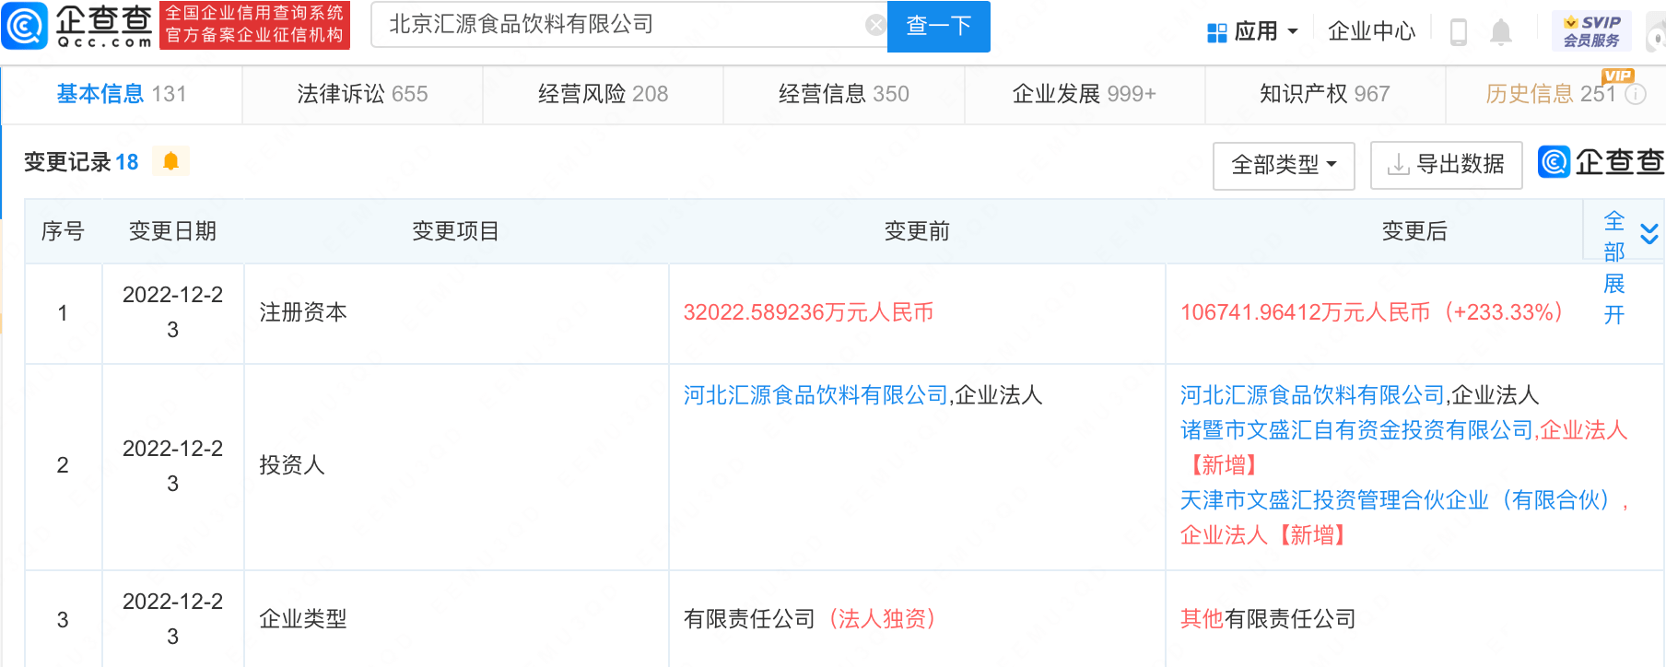Open 河北汇源食品饮料有限公司 link in 变更前 column
Image resolution: width=1666 pixels, height=667 pixels.
815,395
